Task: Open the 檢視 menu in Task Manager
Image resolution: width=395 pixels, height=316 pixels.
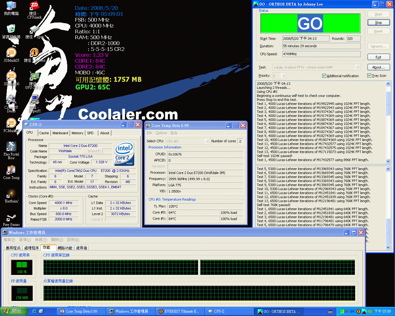Action: pyautogui.click(x=41, y=240)
